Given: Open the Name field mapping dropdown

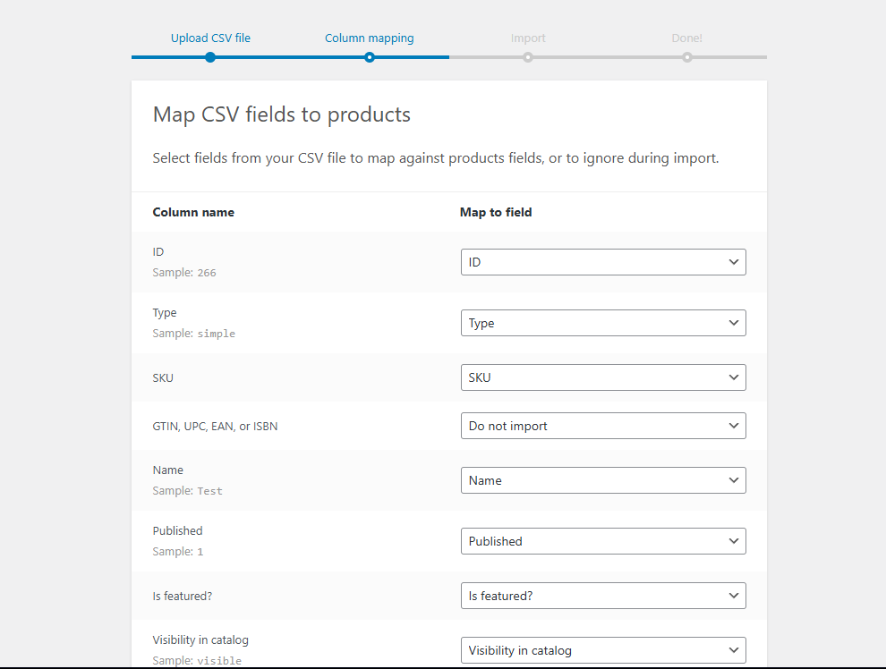Looking at the screenshot, I should [x=602, y=480].
